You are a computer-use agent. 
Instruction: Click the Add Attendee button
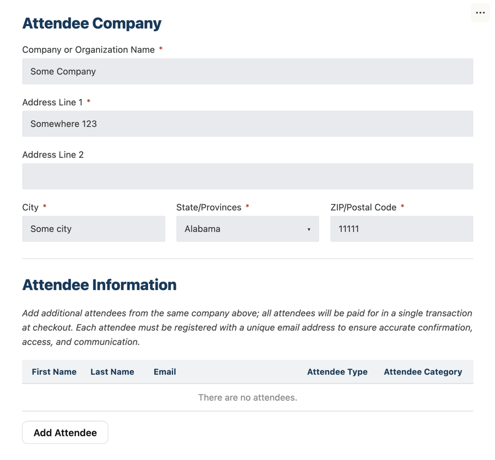[x=64, y=432]
